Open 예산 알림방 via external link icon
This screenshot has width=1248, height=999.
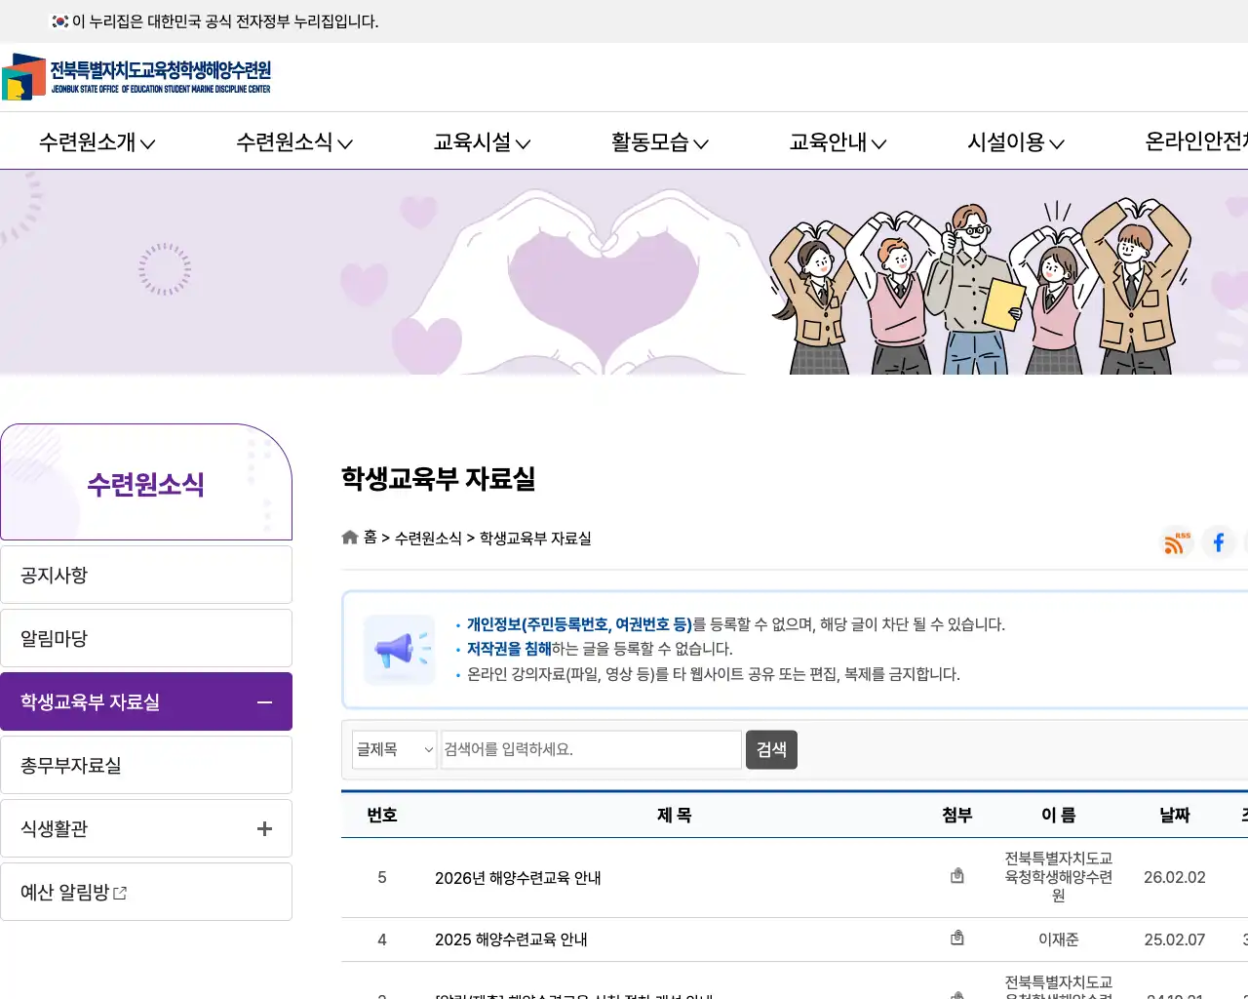(120, 891)
